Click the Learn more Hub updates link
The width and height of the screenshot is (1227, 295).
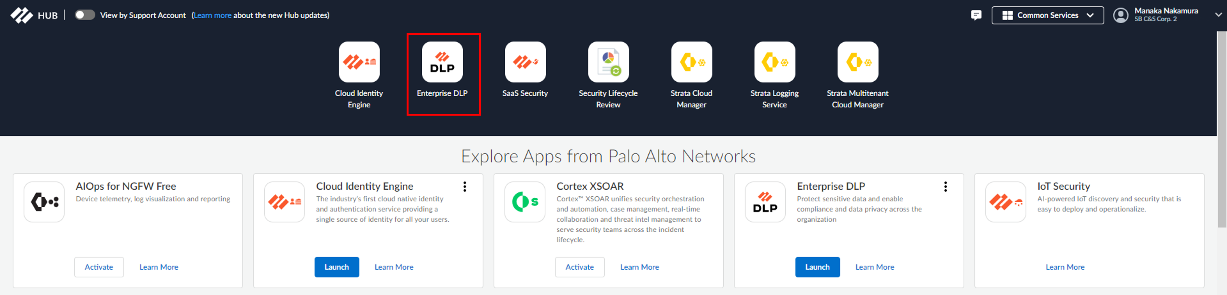212,15
